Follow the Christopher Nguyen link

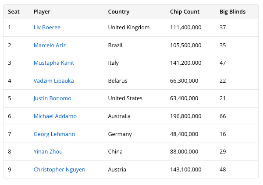point(59,170)
